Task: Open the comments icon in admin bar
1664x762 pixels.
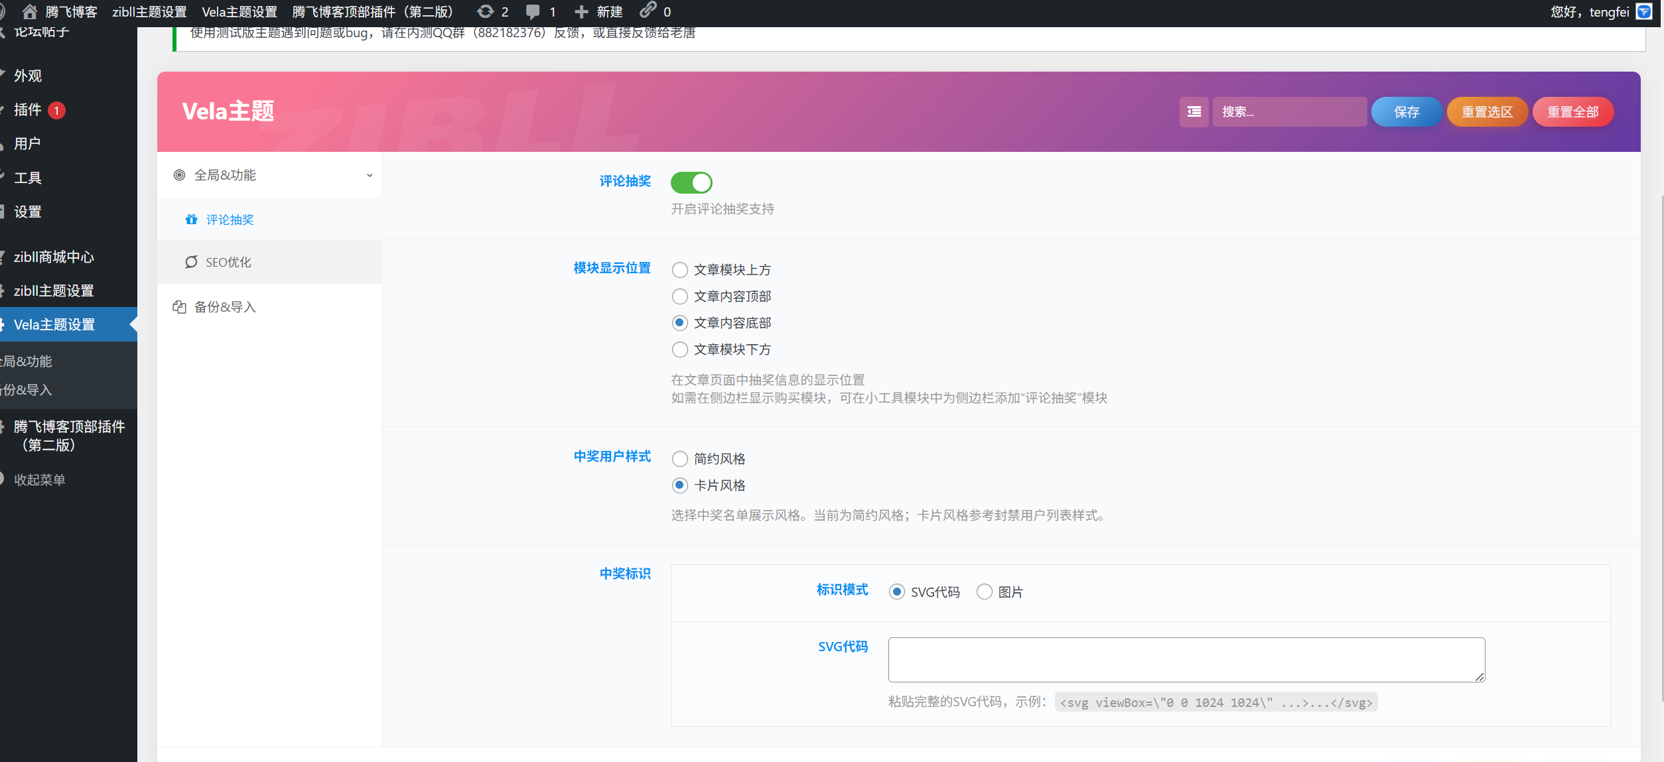Action: pyautogui.click(x=532, y=11)
